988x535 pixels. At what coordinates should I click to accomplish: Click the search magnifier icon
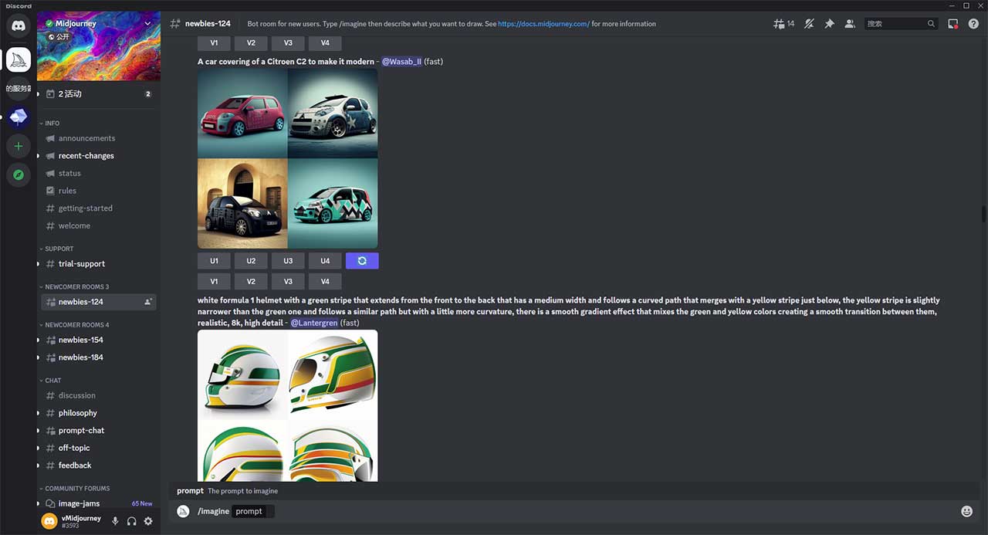point(931,24)
